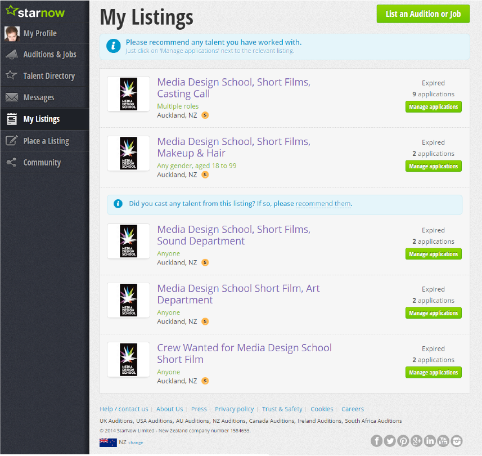The height and width of the screenshot is (456, 482).
Task: Click the info icon beside 'Did you cast any talent'
Action: (x=118, y=204)
